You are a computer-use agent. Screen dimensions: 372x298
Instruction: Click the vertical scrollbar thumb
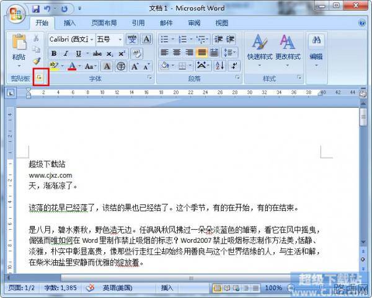tap(363, 117)
